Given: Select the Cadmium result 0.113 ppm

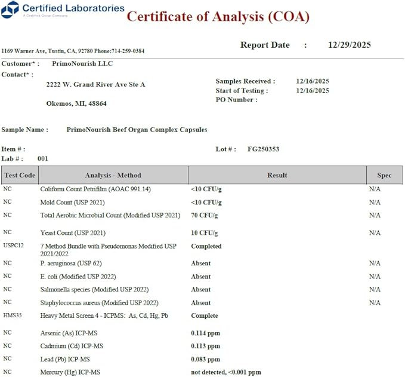Looking at the screenshot, I should [205, 346].
